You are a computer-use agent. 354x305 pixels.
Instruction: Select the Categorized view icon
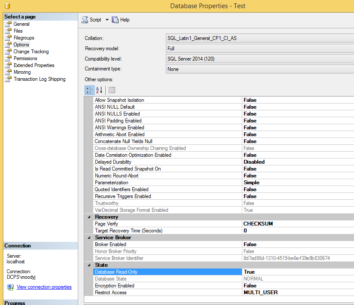[x=89, y=90]
